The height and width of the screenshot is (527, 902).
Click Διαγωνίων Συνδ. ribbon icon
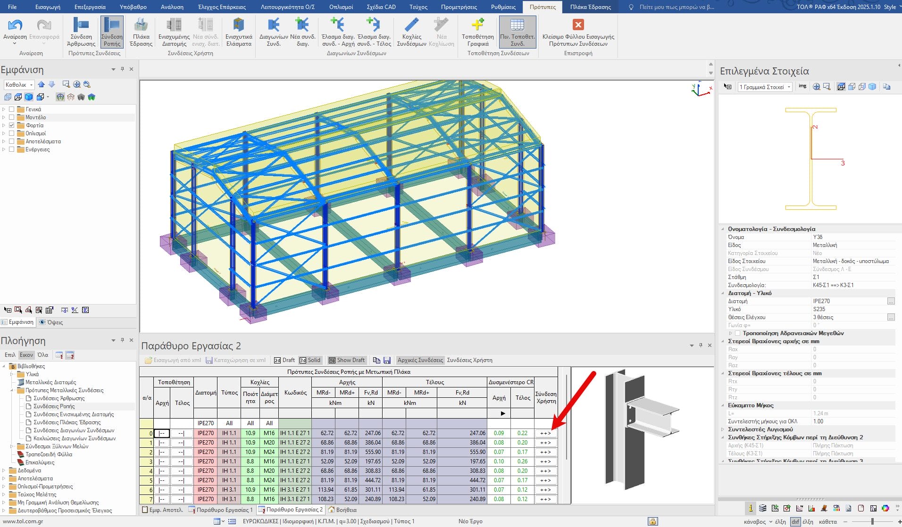274,26
